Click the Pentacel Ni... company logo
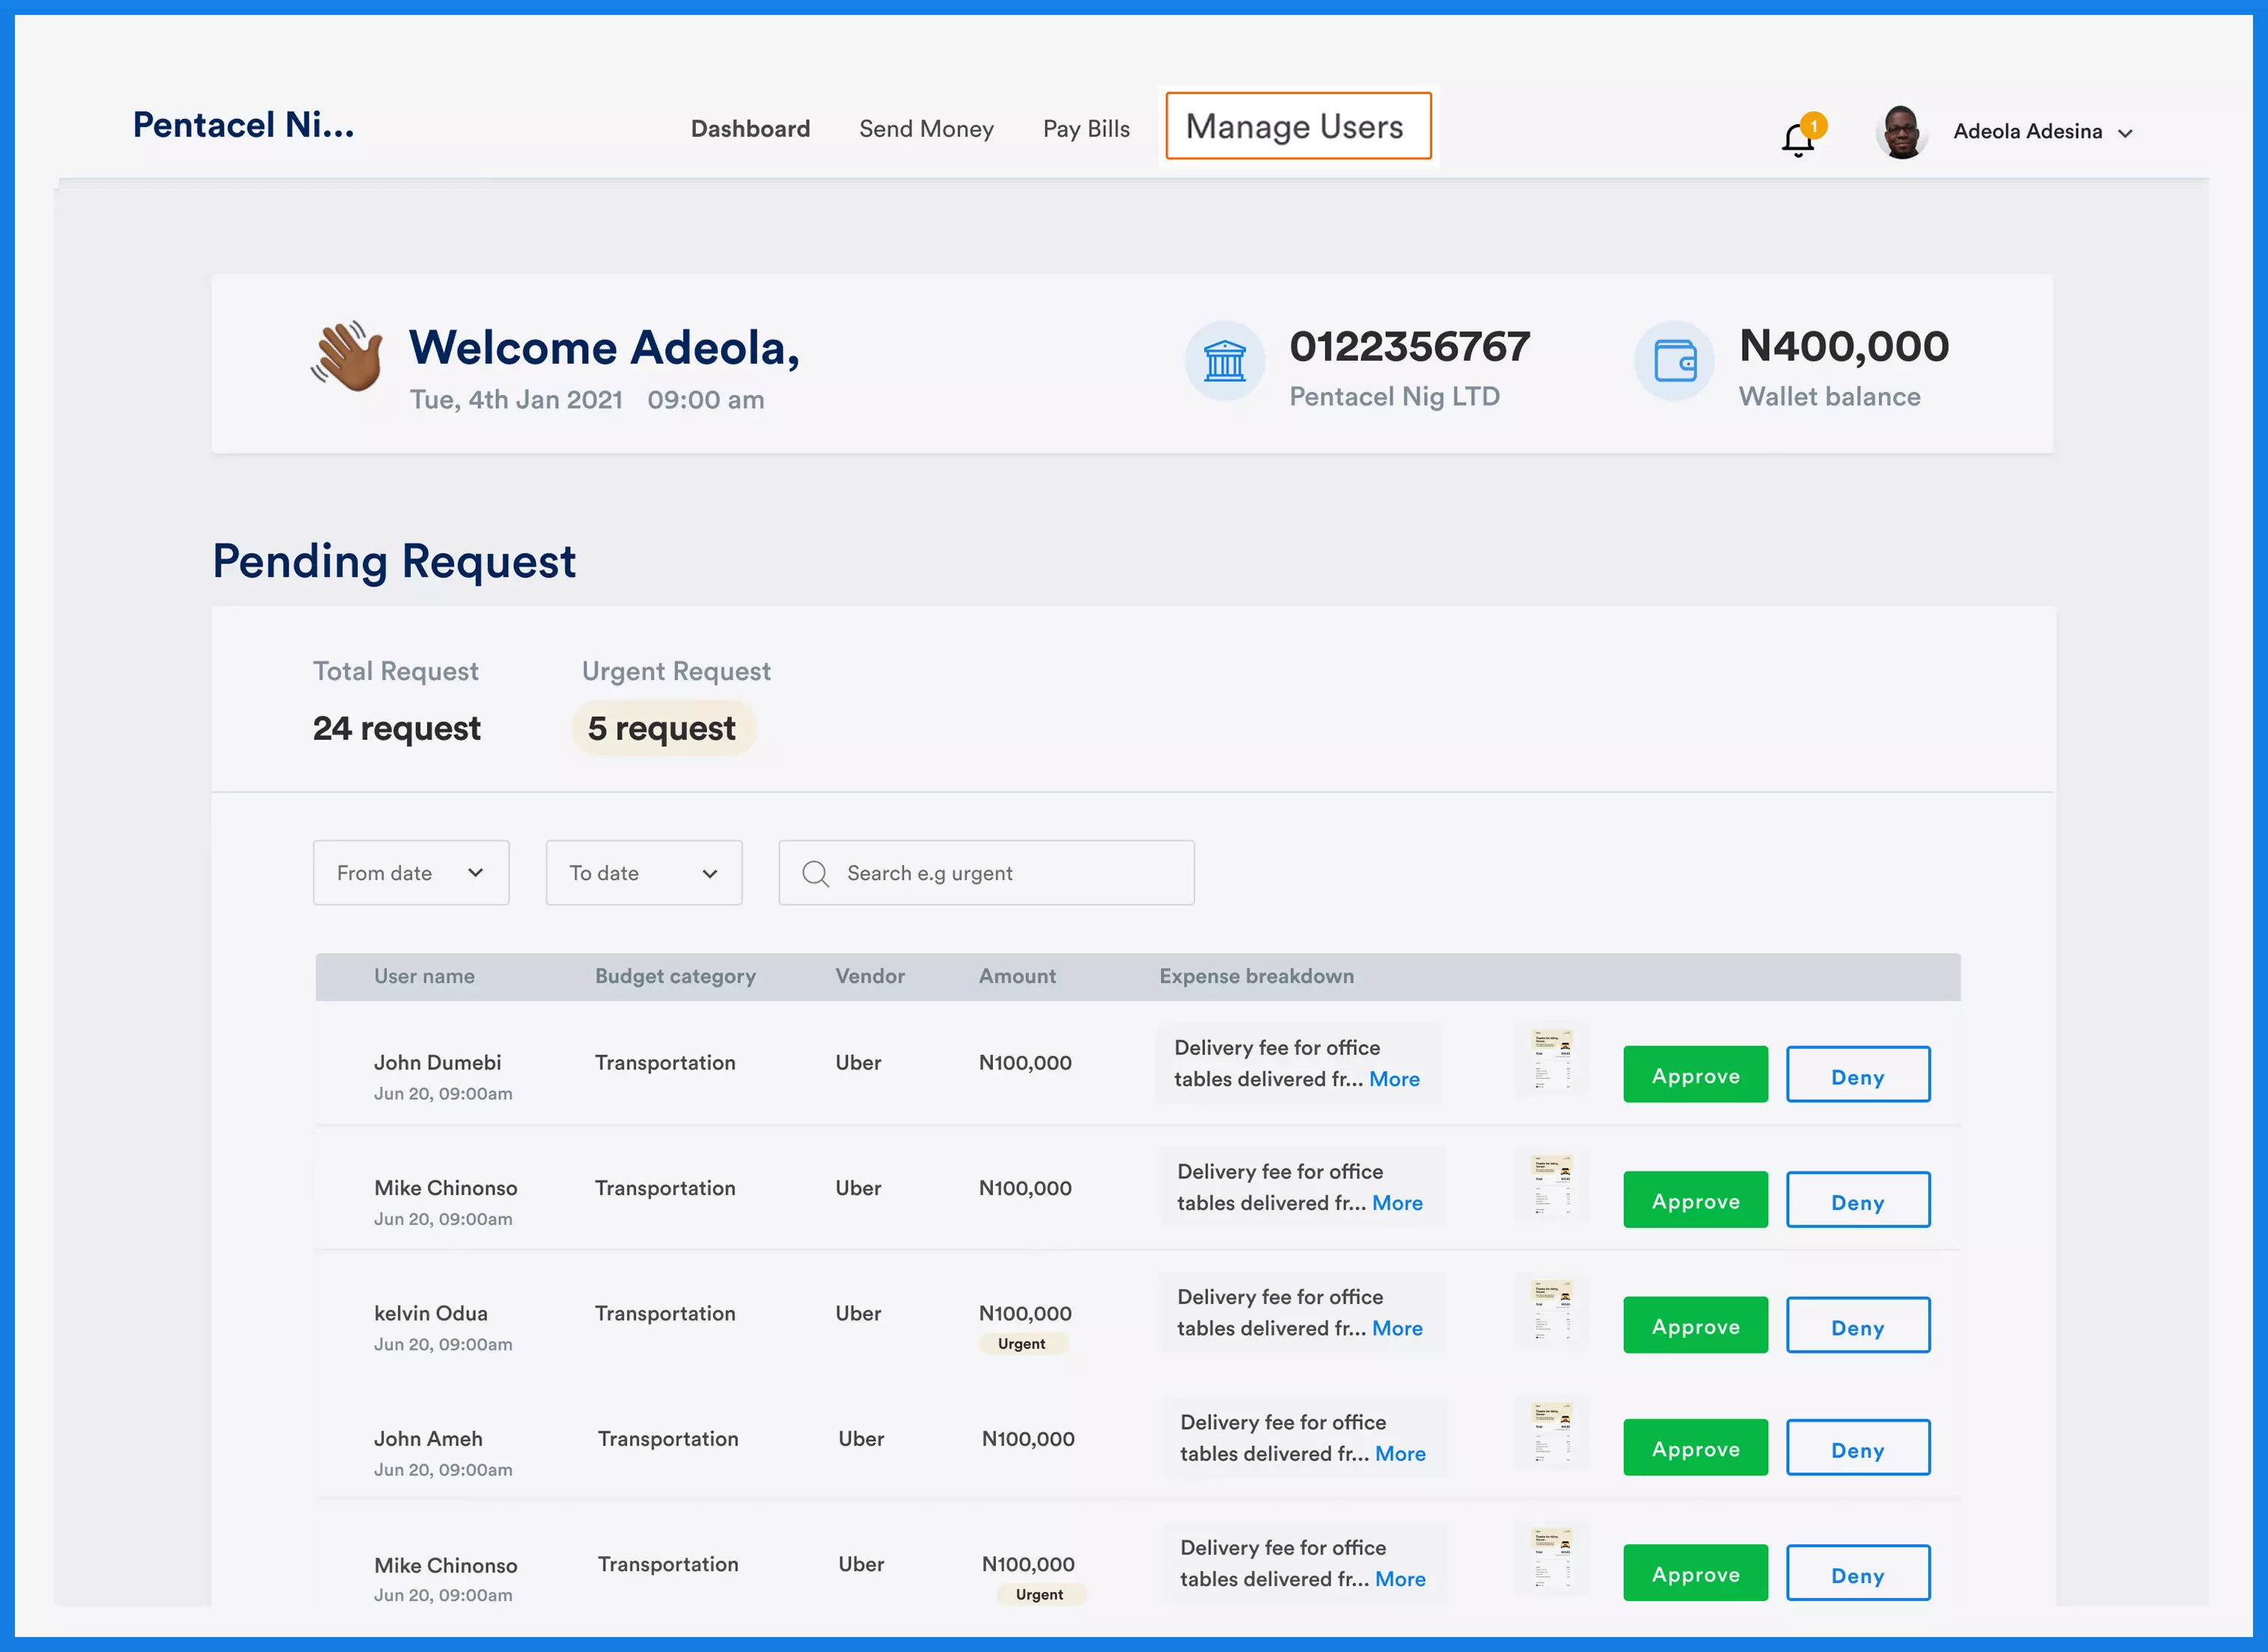Viewport: 2268px width, 1652px height. [x=244, y=125]
